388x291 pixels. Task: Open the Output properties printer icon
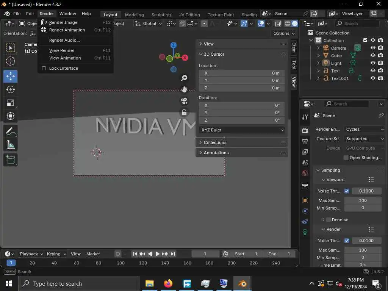tap(305, 141)
